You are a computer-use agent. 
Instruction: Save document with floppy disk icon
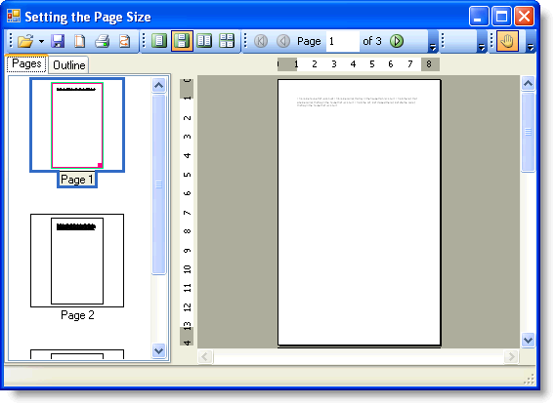coord(58,41)
